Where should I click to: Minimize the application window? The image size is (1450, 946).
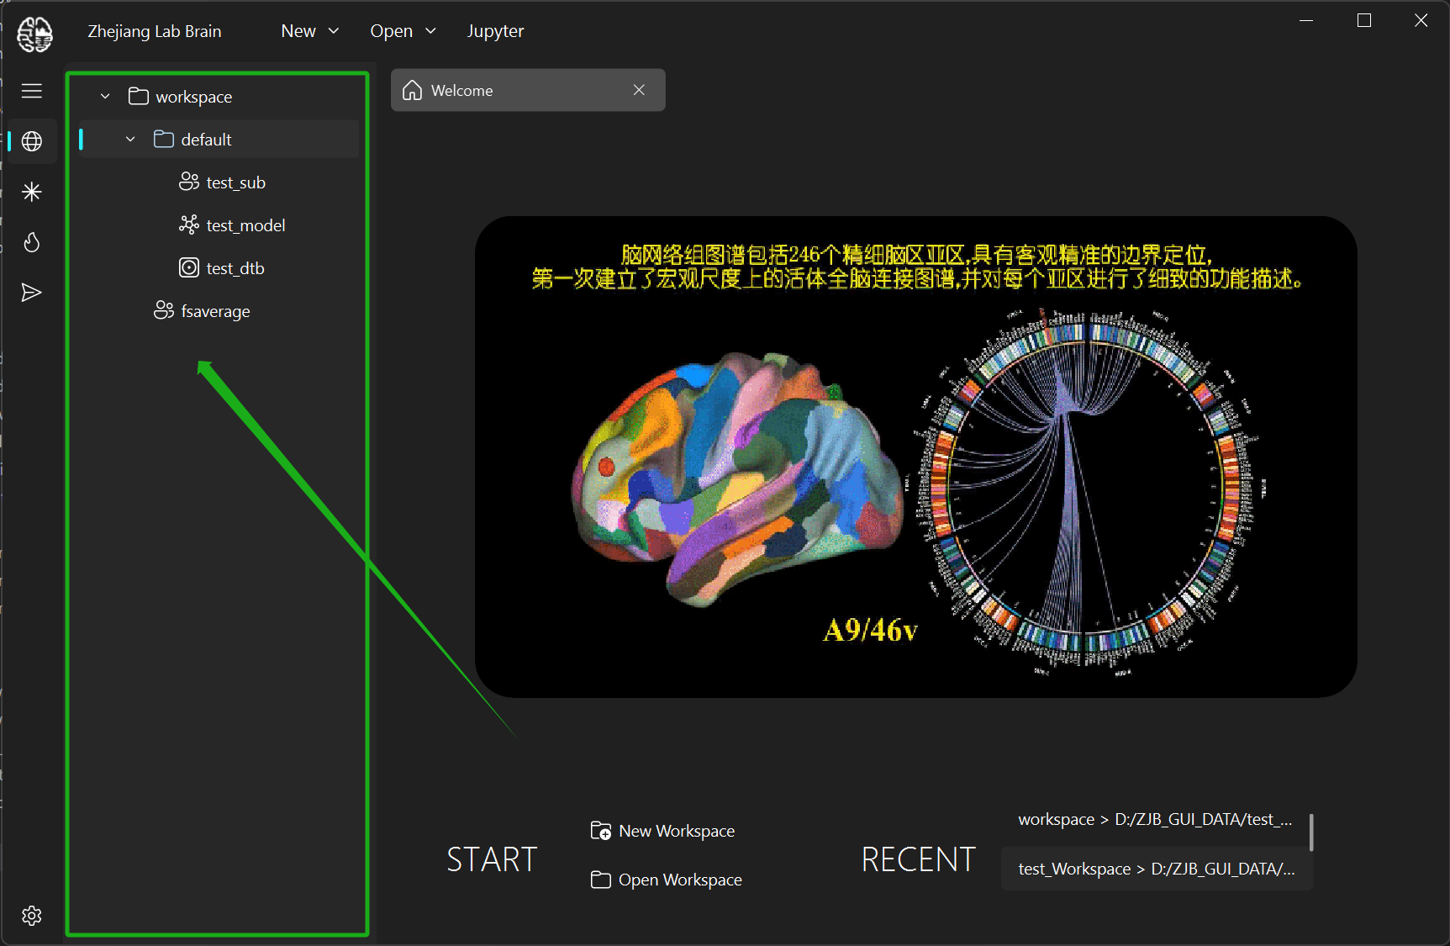coord(1306,20)
